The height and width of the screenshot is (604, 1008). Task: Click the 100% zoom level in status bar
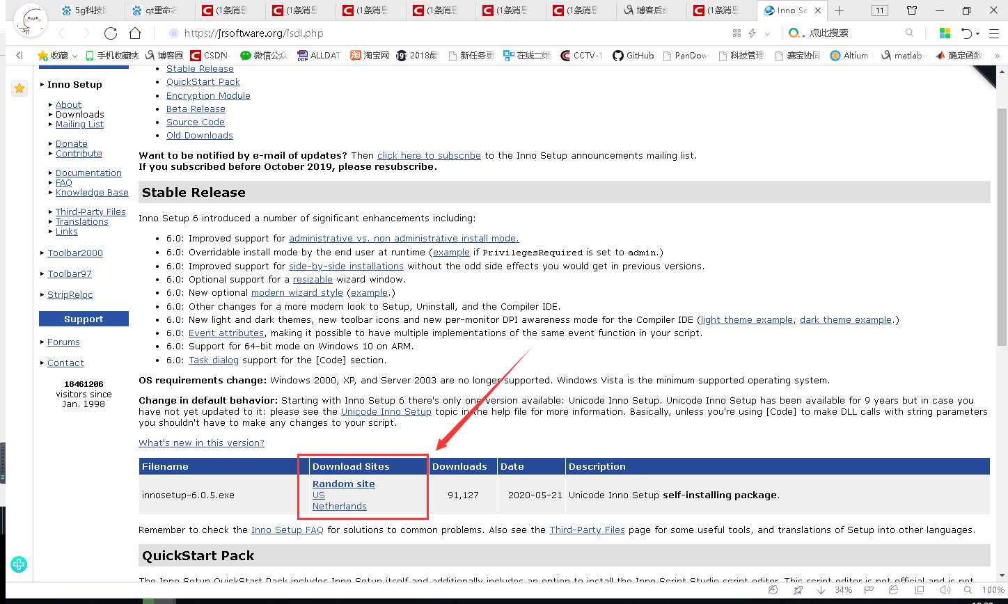(x=992, y=590)
